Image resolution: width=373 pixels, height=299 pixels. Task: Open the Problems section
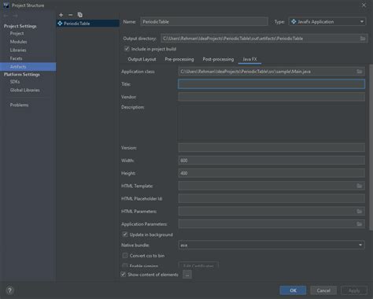19,105
